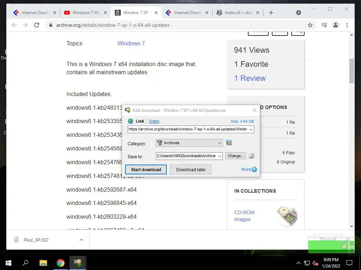This screenshot has width=361, height=270.
Task: Open the Plus!_XP.ISO download options chevron
Action: [x=81, y=240]
